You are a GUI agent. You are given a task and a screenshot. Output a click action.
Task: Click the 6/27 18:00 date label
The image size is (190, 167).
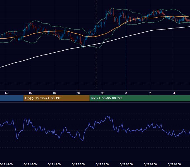tap(54, 164)
